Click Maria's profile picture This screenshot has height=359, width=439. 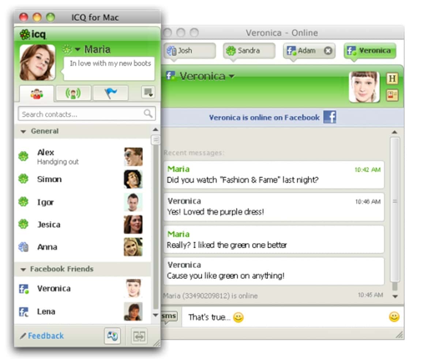click(37, 62)
